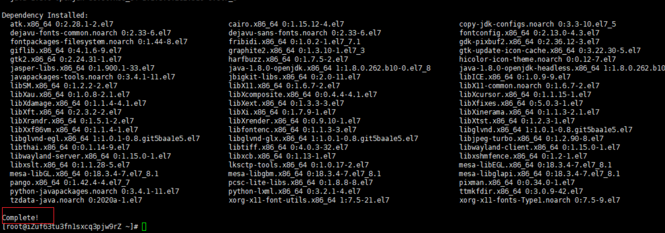This screenshot has width=665, height=233.
Task: Click the 'Dependency Installed:' heading
Action: pyautogui.click(x=45, y=15)
